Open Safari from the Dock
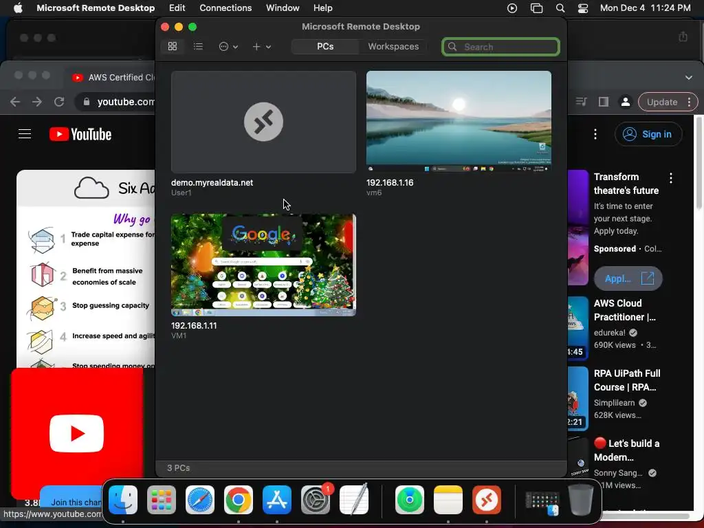Image resolution: width=704 pixels, height=528 pixels. pos(200,500)
